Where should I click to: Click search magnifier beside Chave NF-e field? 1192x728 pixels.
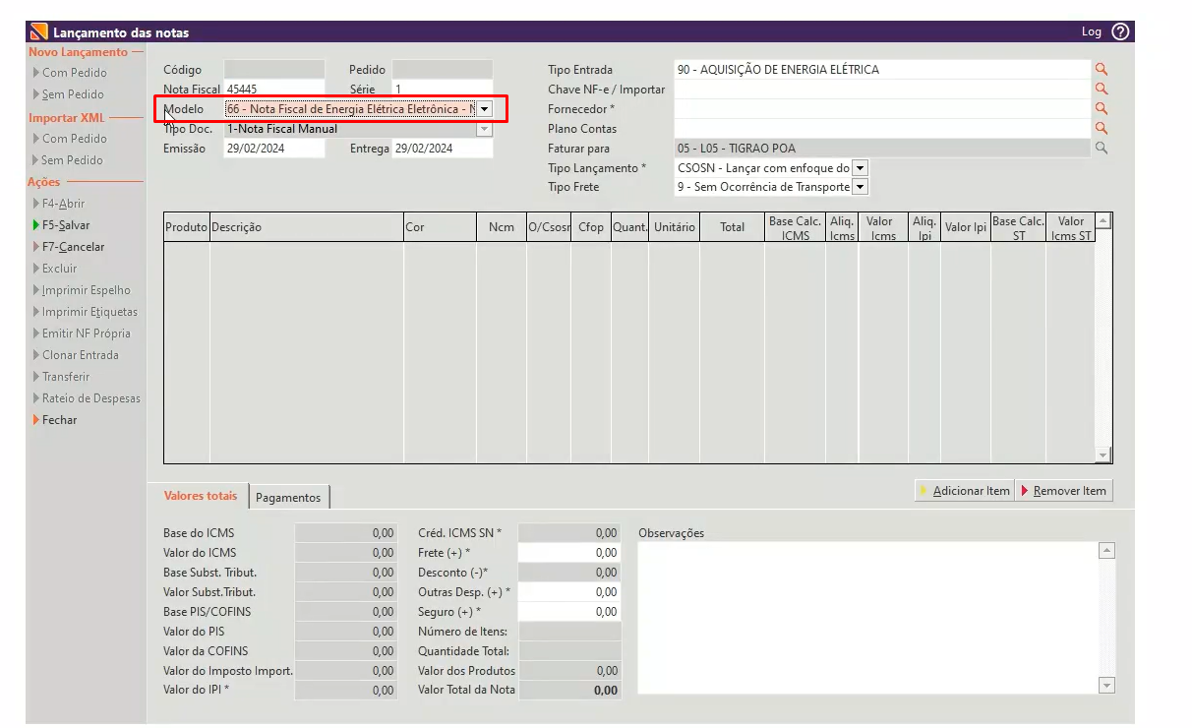point(1102,90)
